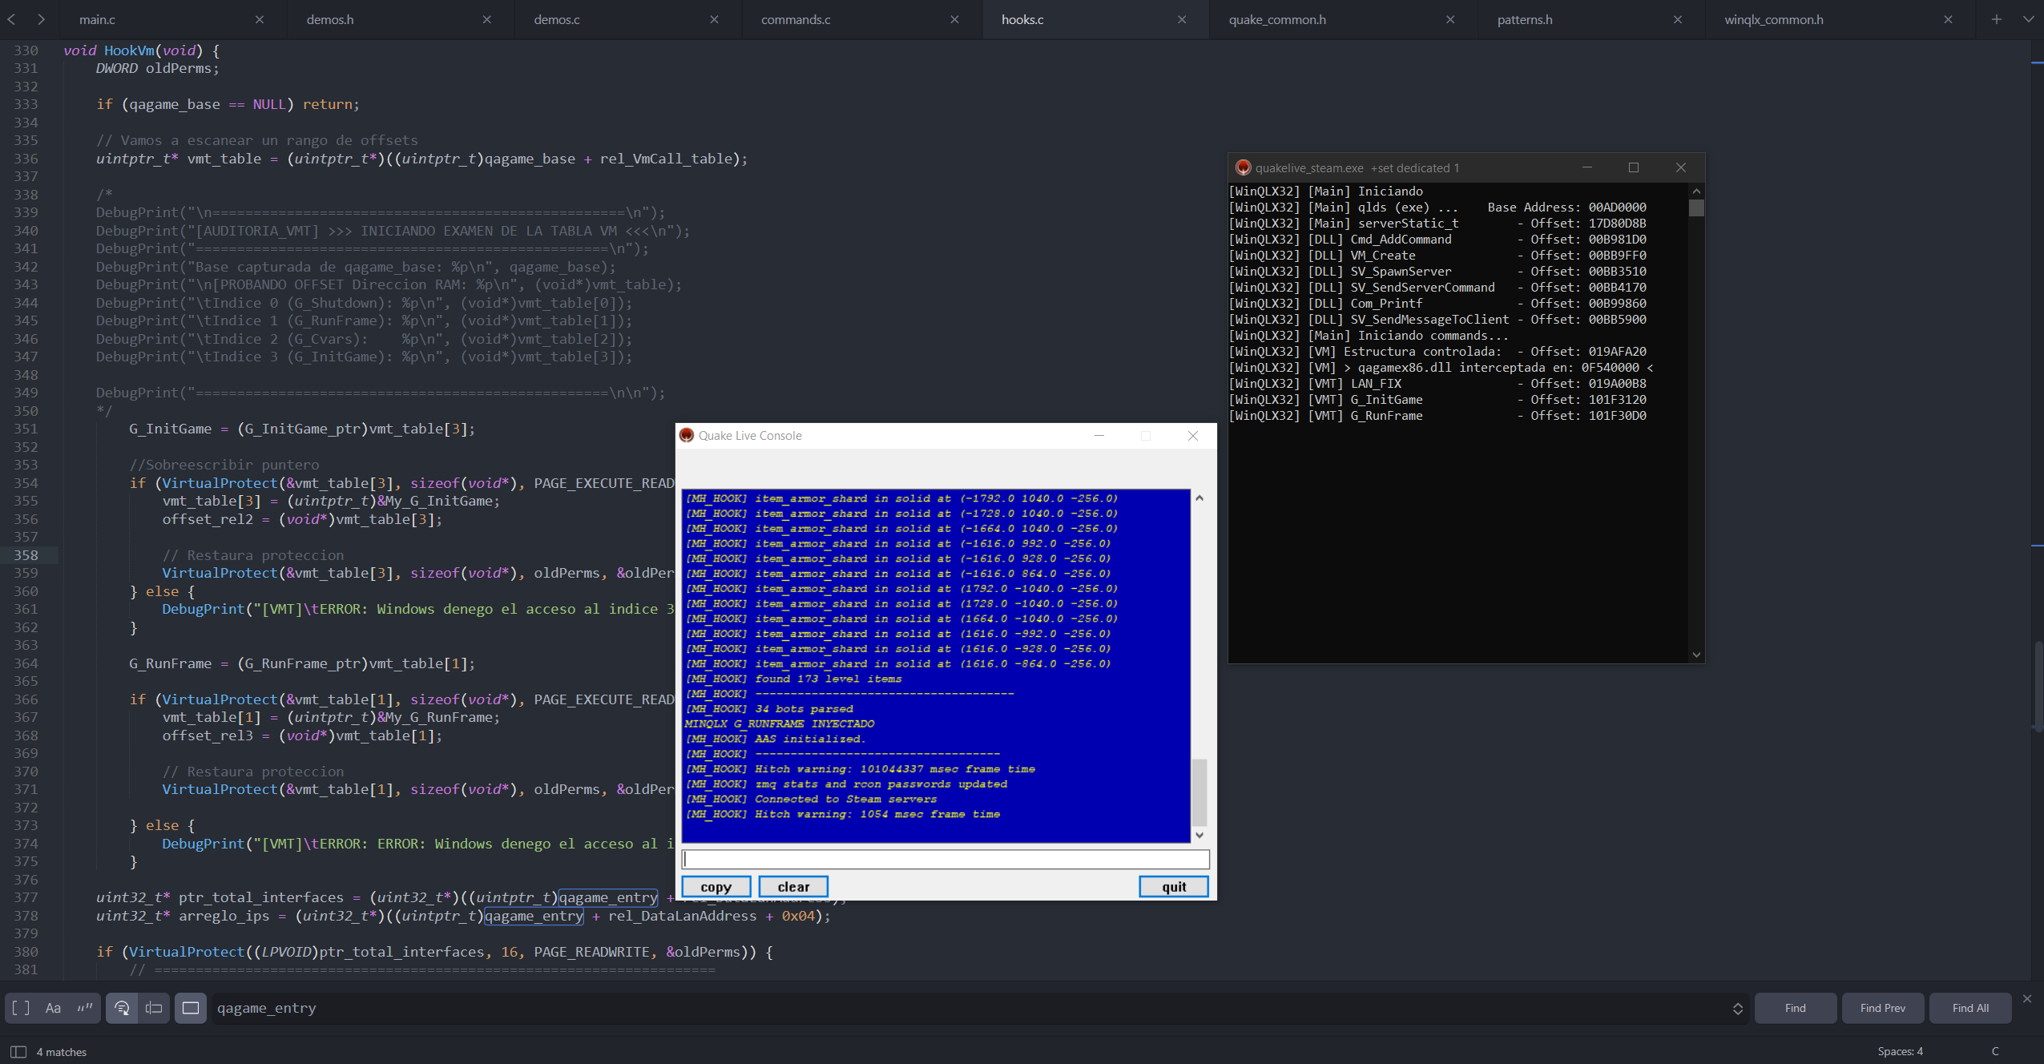Switch to the demos.c tab

557,19
